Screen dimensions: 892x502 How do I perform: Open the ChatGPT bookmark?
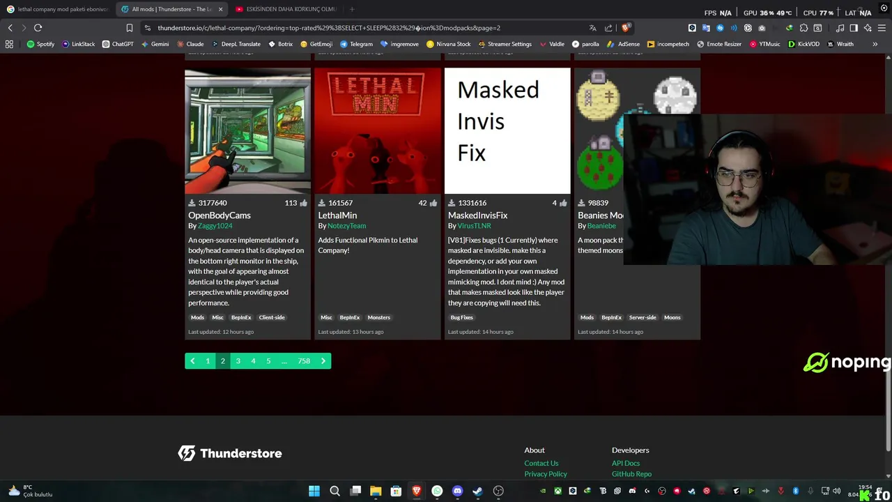(117, 44)
